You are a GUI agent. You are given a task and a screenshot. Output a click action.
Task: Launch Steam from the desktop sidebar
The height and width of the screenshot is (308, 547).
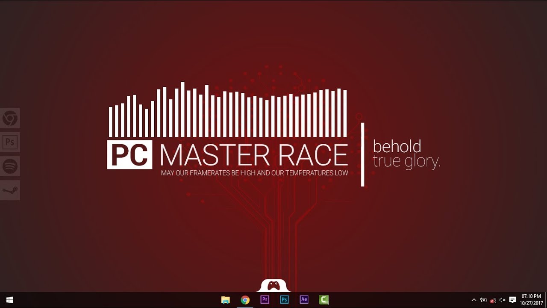click(x=9, y=190)
